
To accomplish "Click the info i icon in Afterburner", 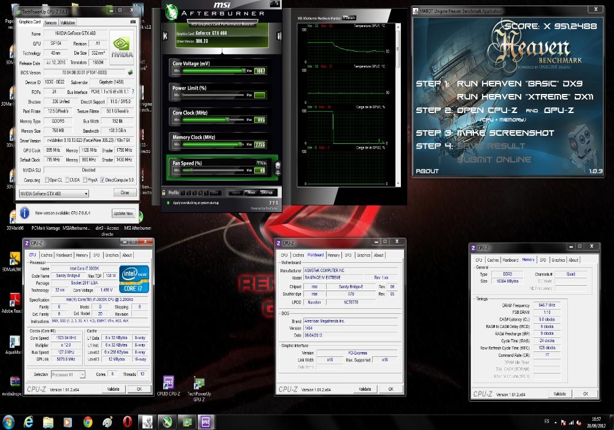I will click(279, 36).
